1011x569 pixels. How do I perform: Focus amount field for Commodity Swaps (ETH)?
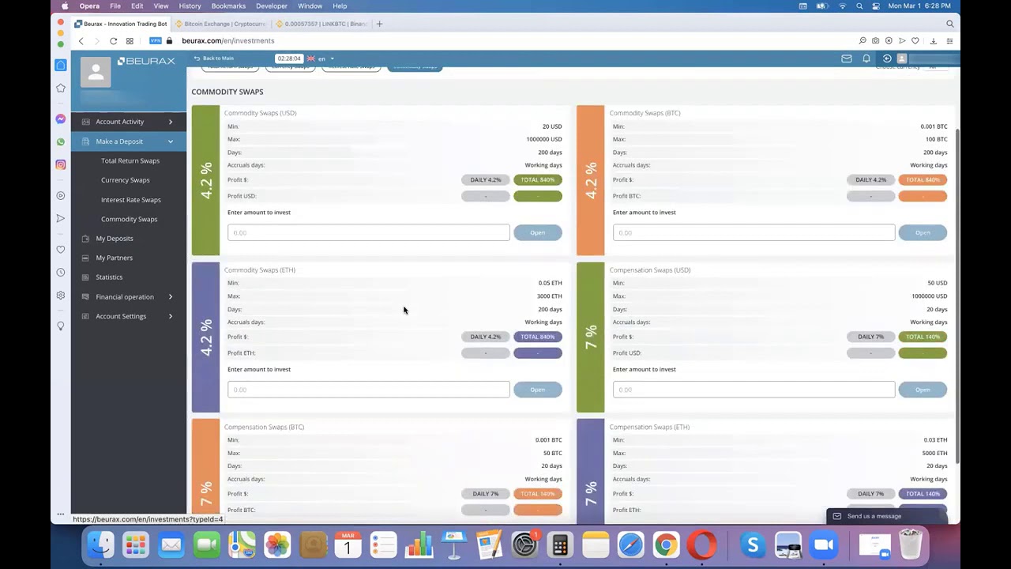click(369, 390)
